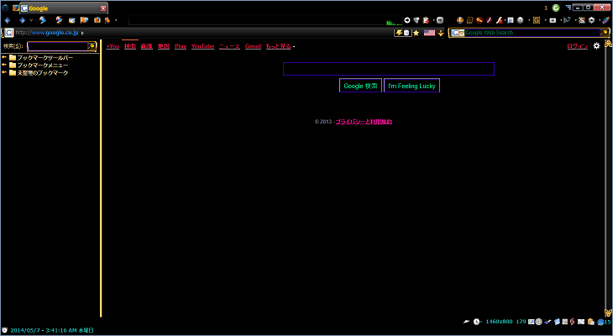This screenshot has width=613, height=336.
Task: Click the bookmarks sidebar search magnifier icon
Action: point(92,46)
